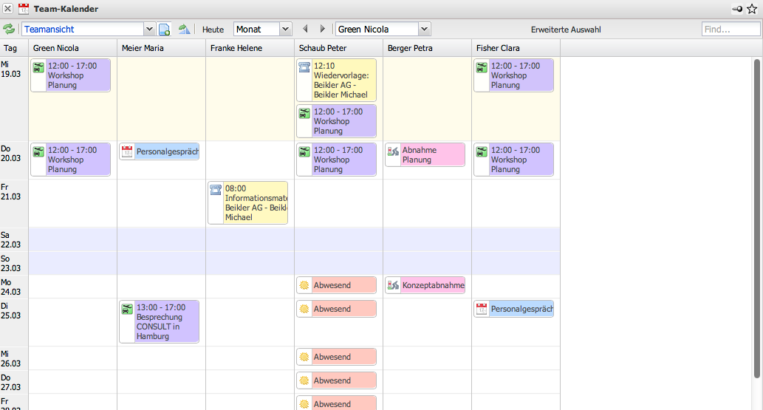Click the calendar icon on Meier Maria's Personalgespräch
The height and width of the screenshot is (410, 763).
[x=127, y=151]
